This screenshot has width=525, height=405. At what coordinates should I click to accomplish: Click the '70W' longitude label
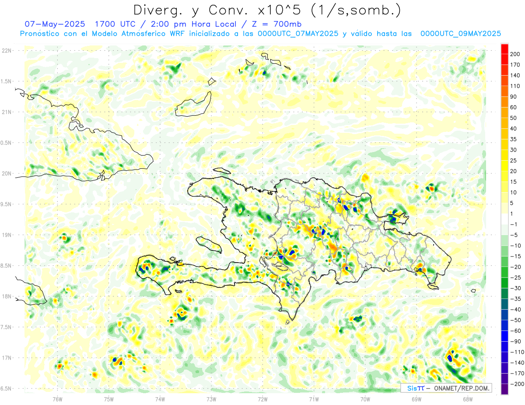tap(365, 399)
